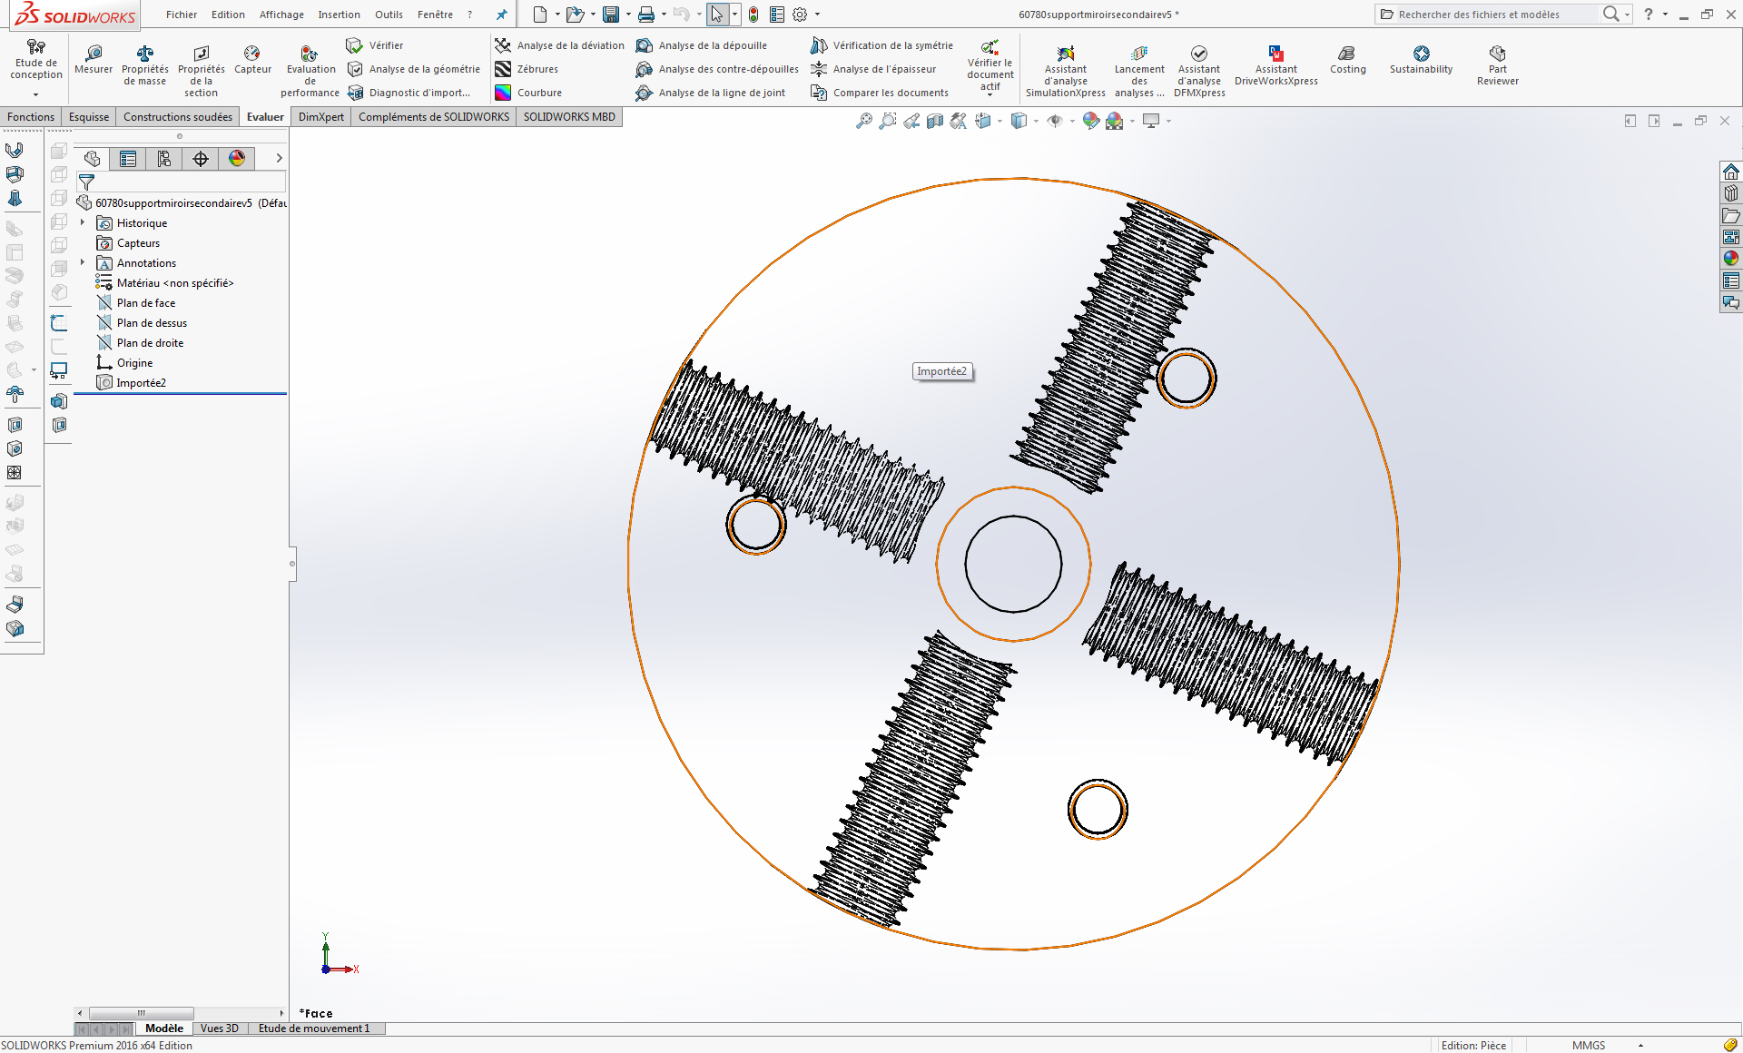The height and width of the screenshot is (1053, 1743).
Task: Open Part Reviewer
Action: (x=1498, y=65)
